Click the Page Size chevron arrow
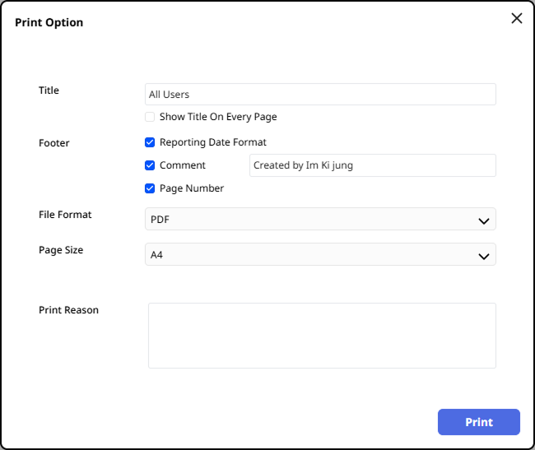Viewport: 535px width, 450px height. click(484, 256)
